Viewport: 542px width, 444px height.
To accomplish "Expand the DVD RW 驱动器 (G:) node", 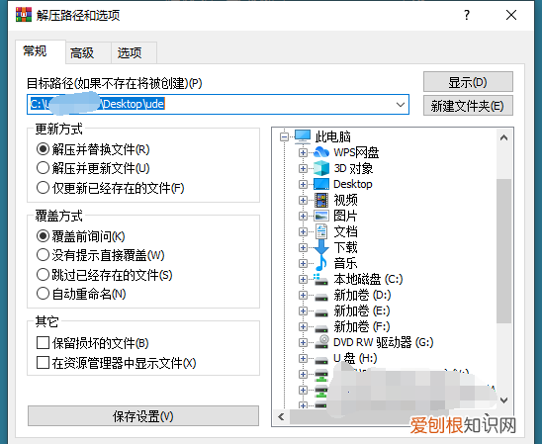I will 303,342.
